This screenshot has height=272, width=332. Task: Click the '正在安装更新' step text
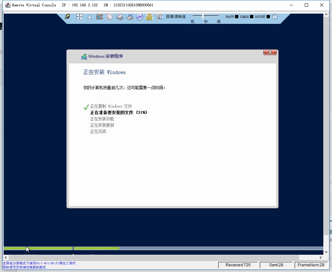(x=102, y=125)
